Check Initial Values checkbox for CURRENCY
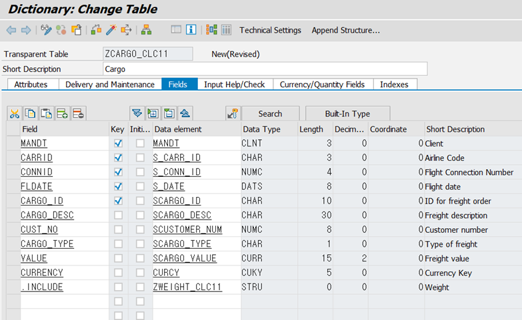 point(140,273)
